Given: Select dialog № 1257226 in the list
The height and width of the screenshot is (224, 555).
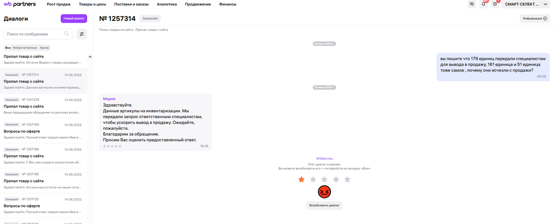Looking at the screenshot, I should coord(43,106).
